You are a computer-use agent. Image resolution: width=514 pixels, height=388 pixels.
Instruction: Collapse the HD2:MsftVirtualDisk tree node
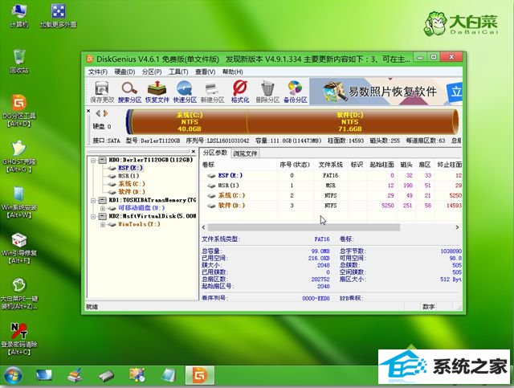pyautogui.click(x=93, y=216)
